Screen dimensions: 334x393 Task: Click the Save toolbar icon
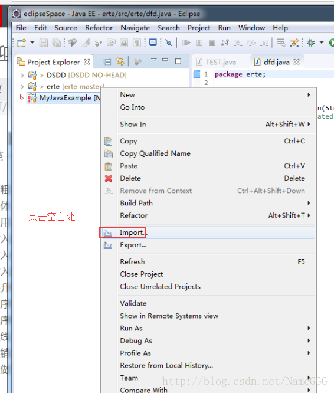coord(44,43)
